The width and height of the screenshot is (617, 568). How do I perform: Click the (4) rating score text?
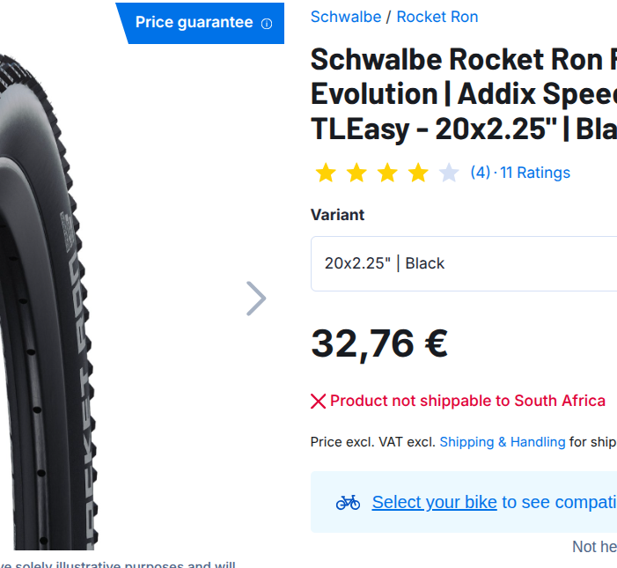click(x=481, y=173)
